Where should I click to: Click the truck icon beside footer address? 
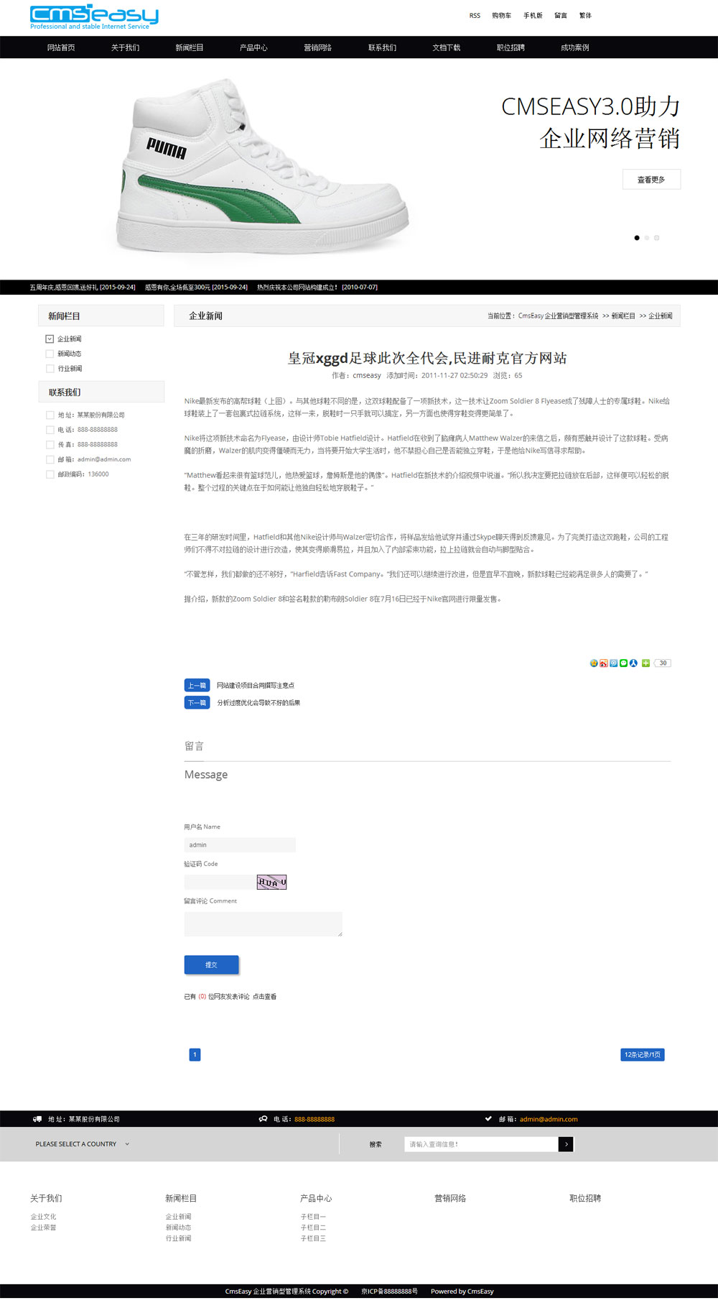(37, 1119)
